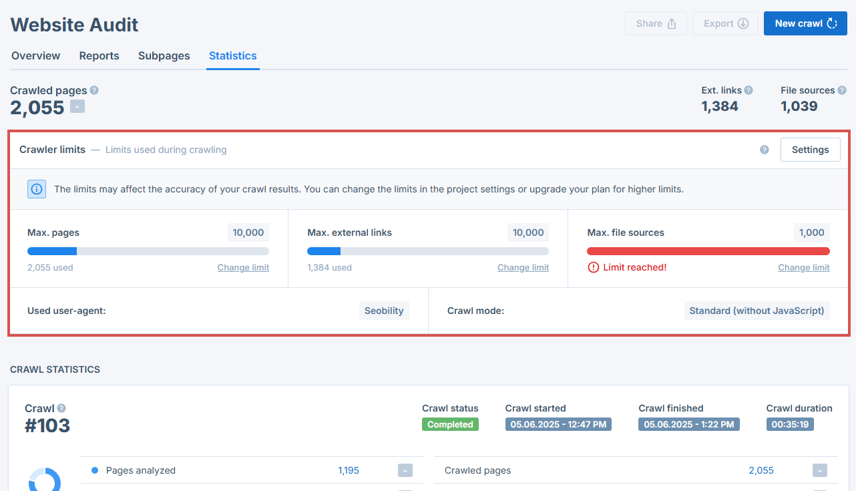Change limit for Max. file sources
The image size is (856, 491).
803,268
